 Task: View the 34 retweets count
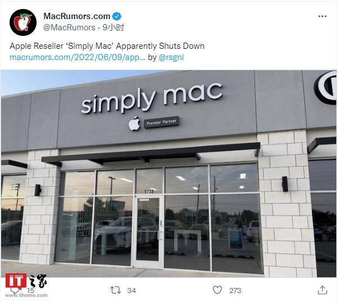[132, 291]
